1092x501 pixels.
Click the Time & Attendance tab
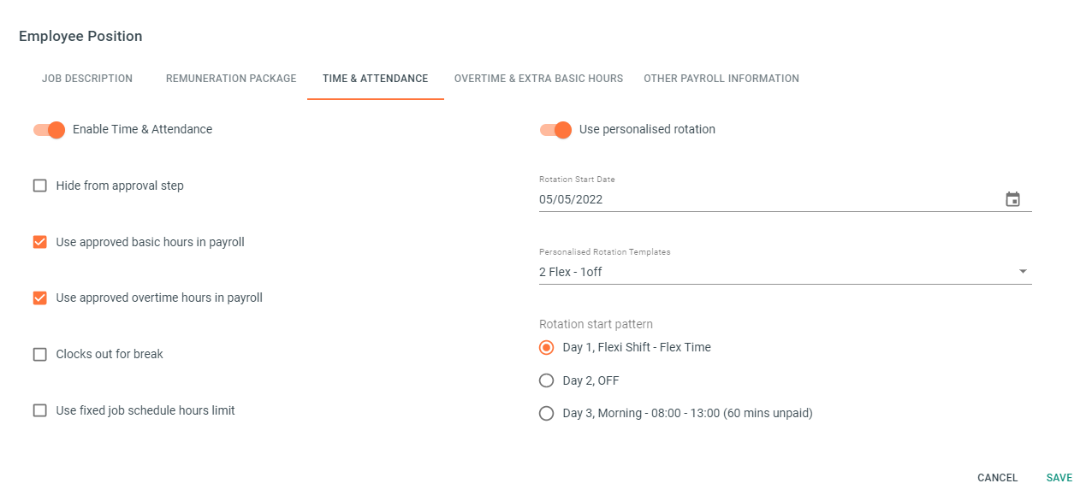coord(376,79)
